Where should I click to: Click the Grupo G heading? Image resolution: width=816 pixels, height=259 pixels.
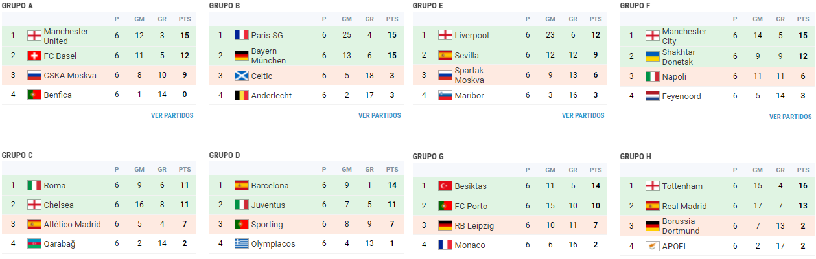pos(428,156)
